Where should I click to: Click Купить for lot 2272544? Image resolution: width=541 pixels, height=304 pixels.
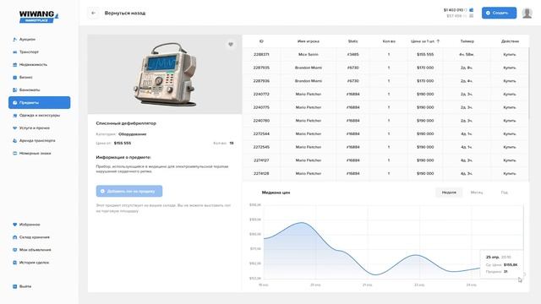tap(509, 133)
